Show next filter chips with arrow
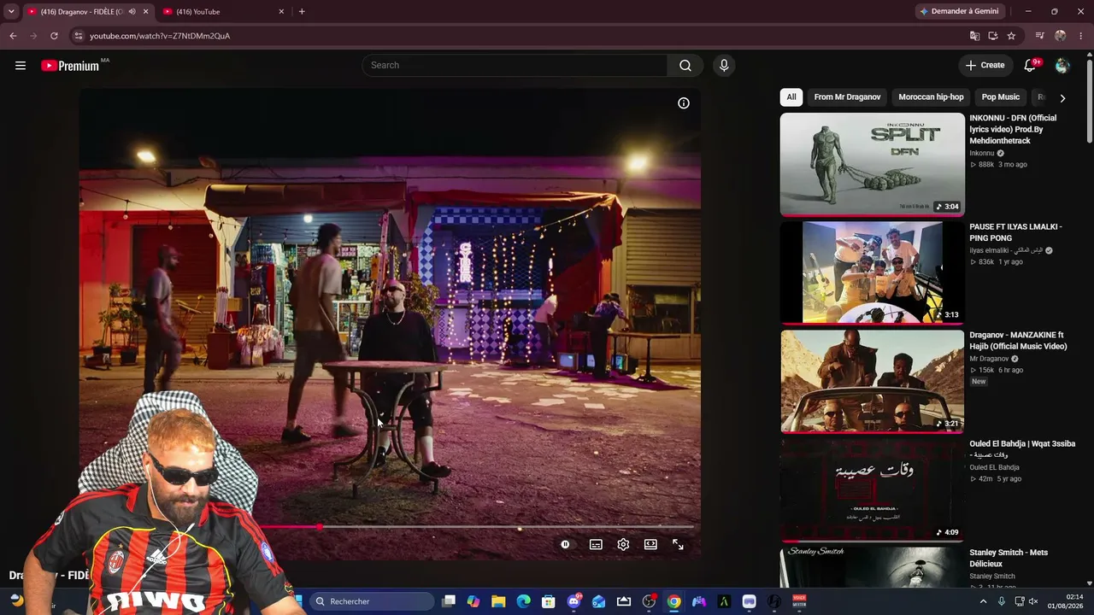Image resolution: width=1094 pixels, height=615 pixels. pyautogui.click(x=1062, y=98)
